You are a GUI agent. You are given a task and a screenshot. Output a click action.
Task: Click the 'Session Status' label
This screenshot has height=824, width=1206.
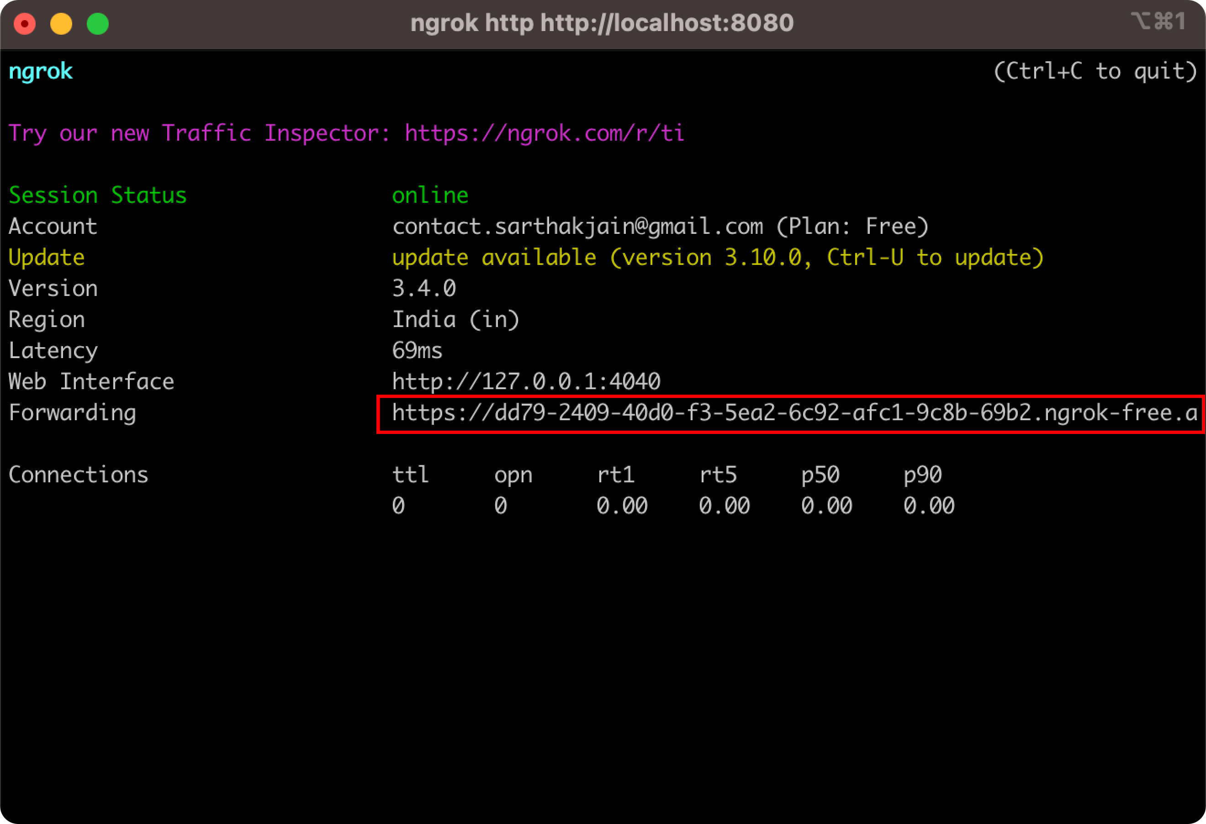coord(98,195)
